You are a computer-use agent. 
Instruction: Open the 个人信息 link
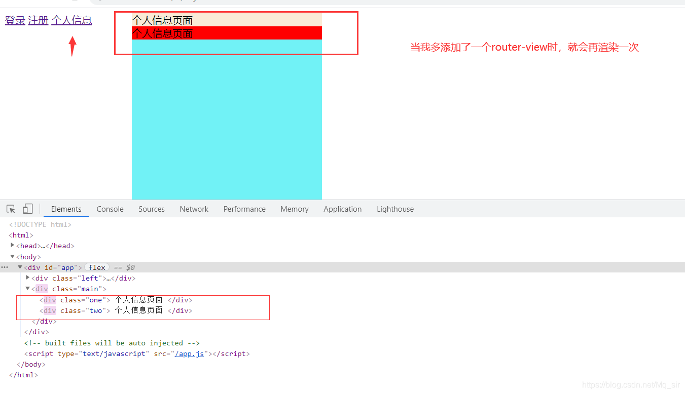click(x=71, y=20)
